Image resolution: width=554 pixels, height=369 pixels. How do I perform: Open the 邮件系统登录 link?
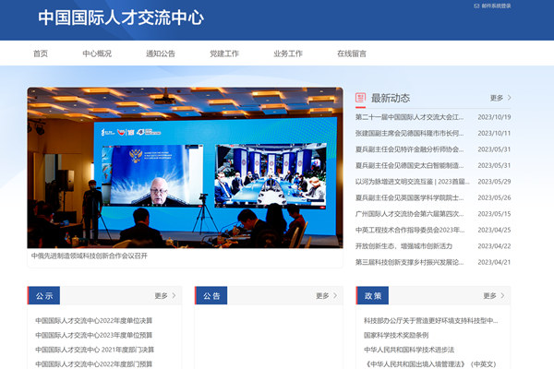point(496,6)
